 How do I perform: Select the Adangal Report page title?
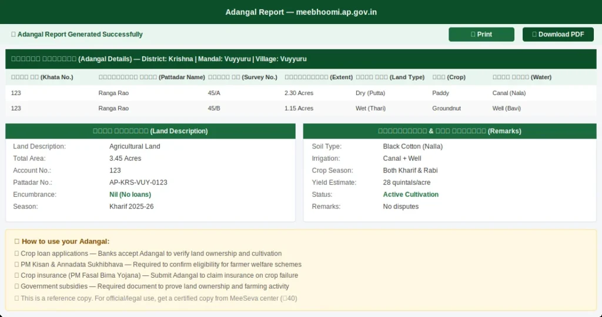coord(301,12)
